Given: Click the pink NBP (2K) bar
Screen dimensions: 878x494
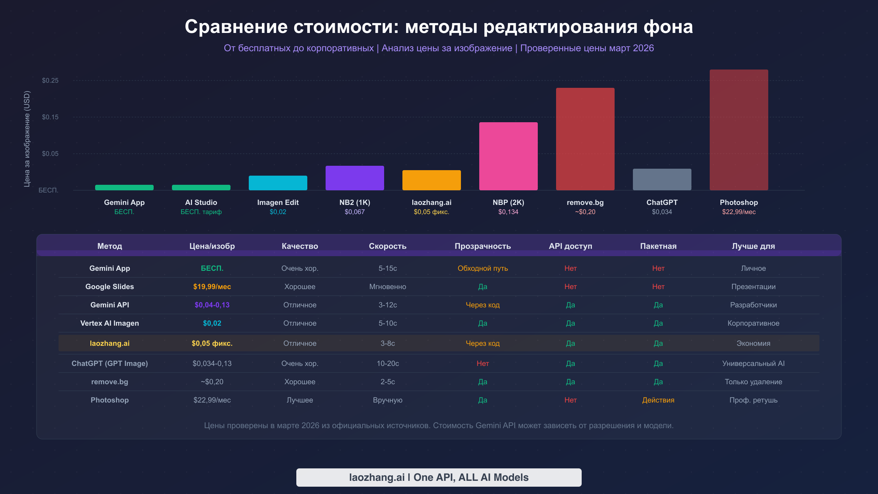Looking at the screenshot, I should click(508, 157).
